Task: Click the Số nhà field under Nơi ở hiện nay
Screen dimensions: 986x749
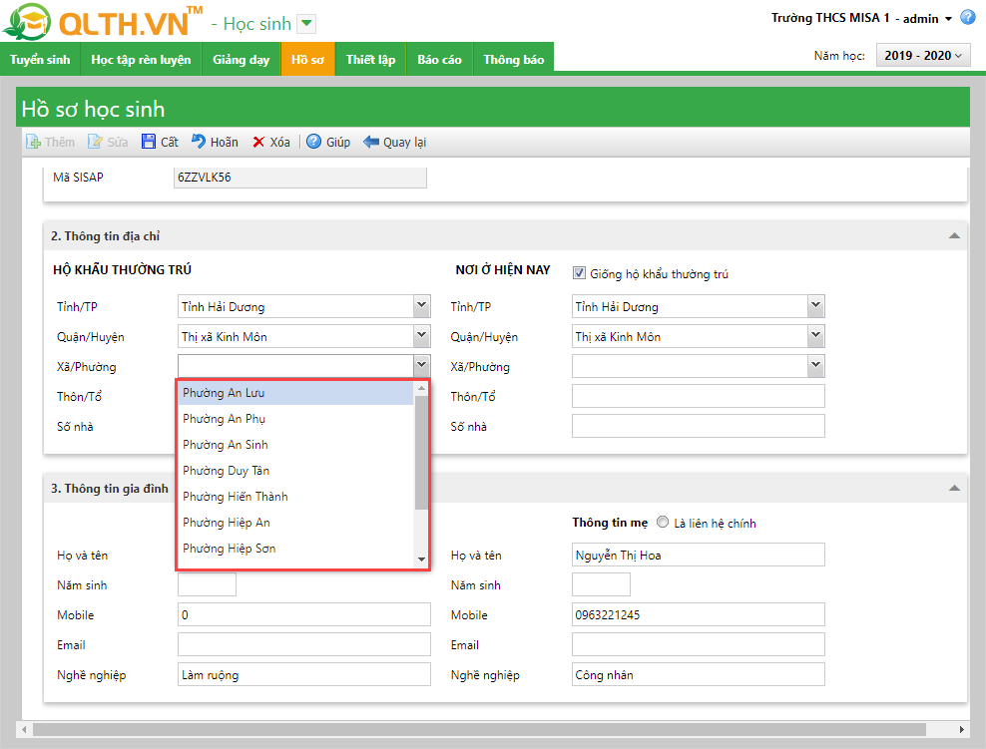Action: coord(698,426)
